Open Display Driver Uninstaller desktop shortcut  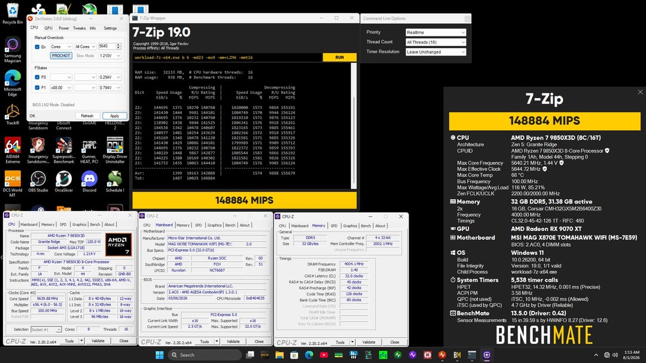115,150
